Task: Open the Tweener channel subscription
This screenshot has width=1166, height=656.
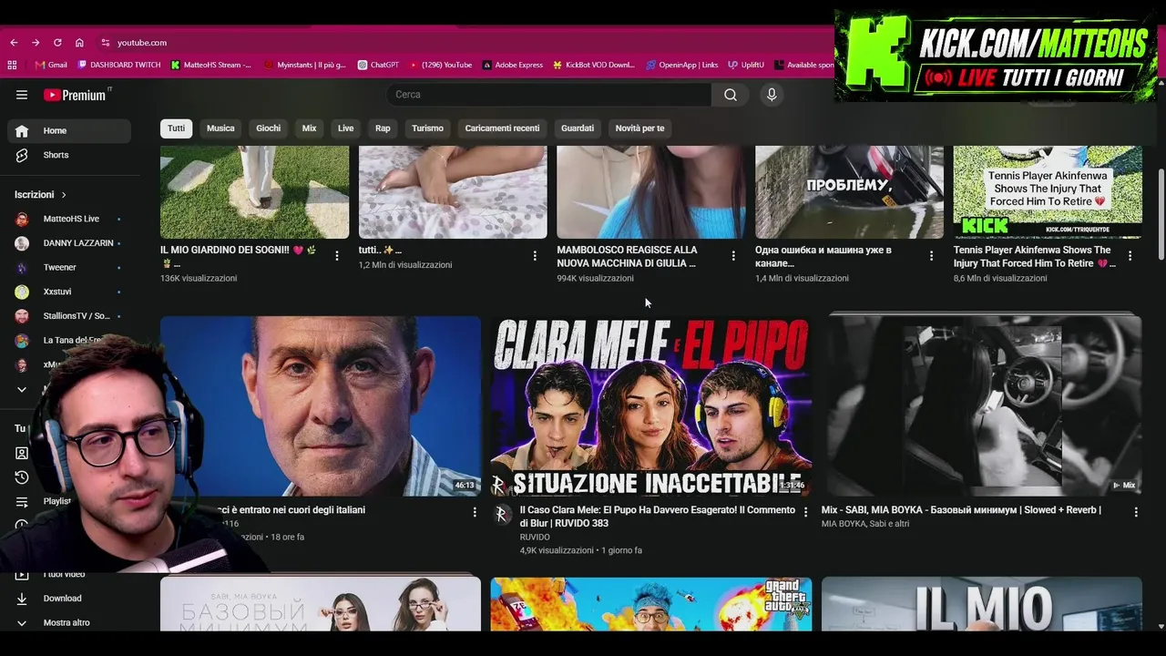Action: [x=69, y=268]
